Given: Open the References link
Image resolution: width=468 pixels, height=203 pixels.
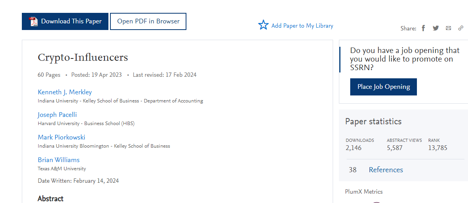Looking at the screenshot, I should (x=386, y=170).
